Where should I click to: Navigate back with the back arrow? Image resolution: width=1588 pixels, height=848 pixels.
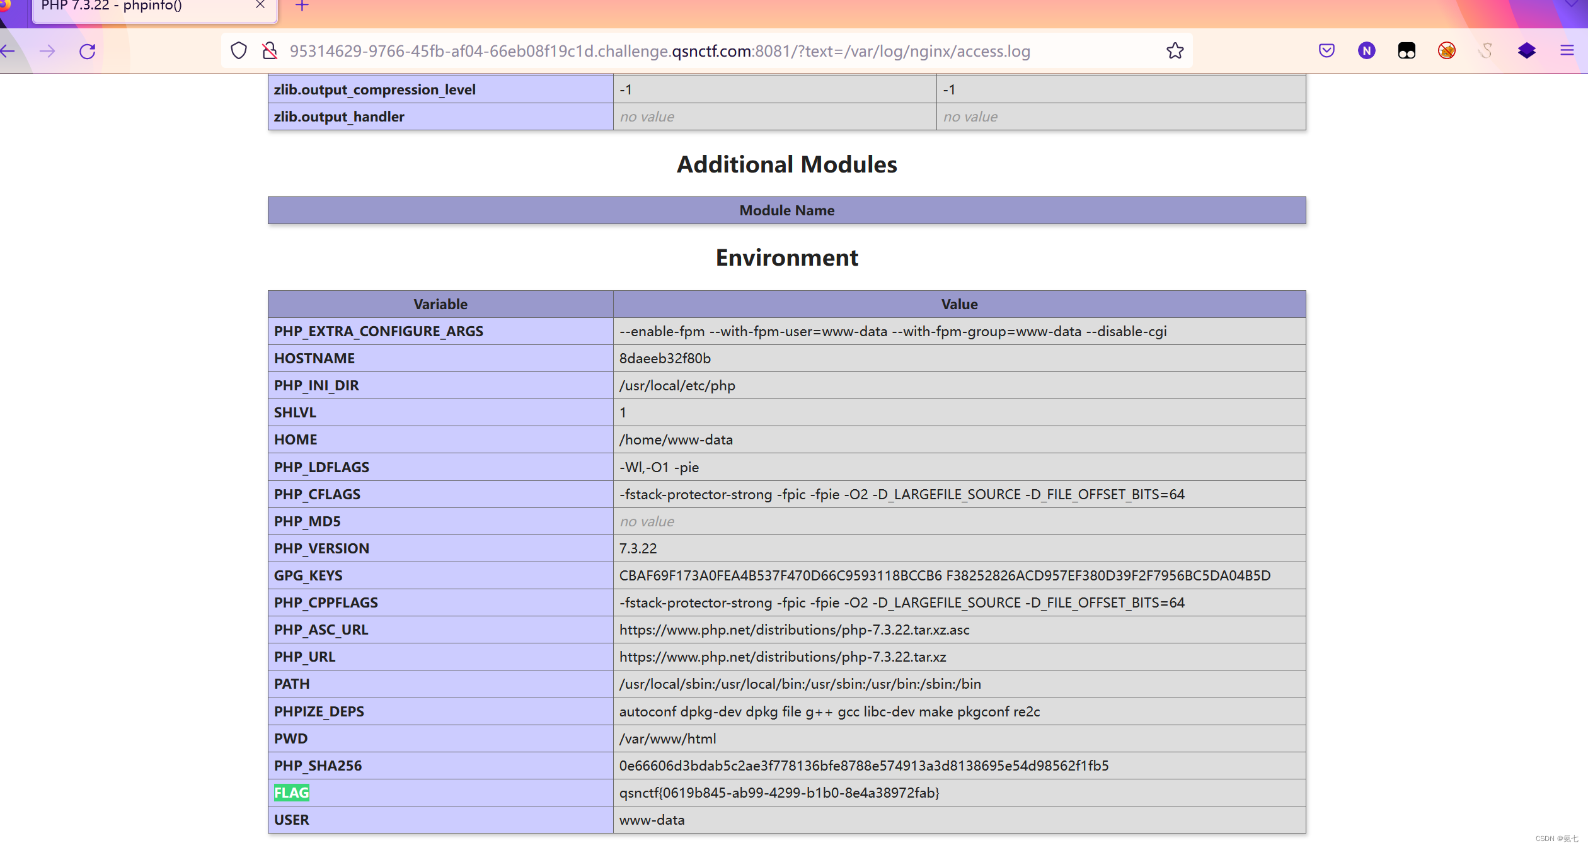click(8, 51)
